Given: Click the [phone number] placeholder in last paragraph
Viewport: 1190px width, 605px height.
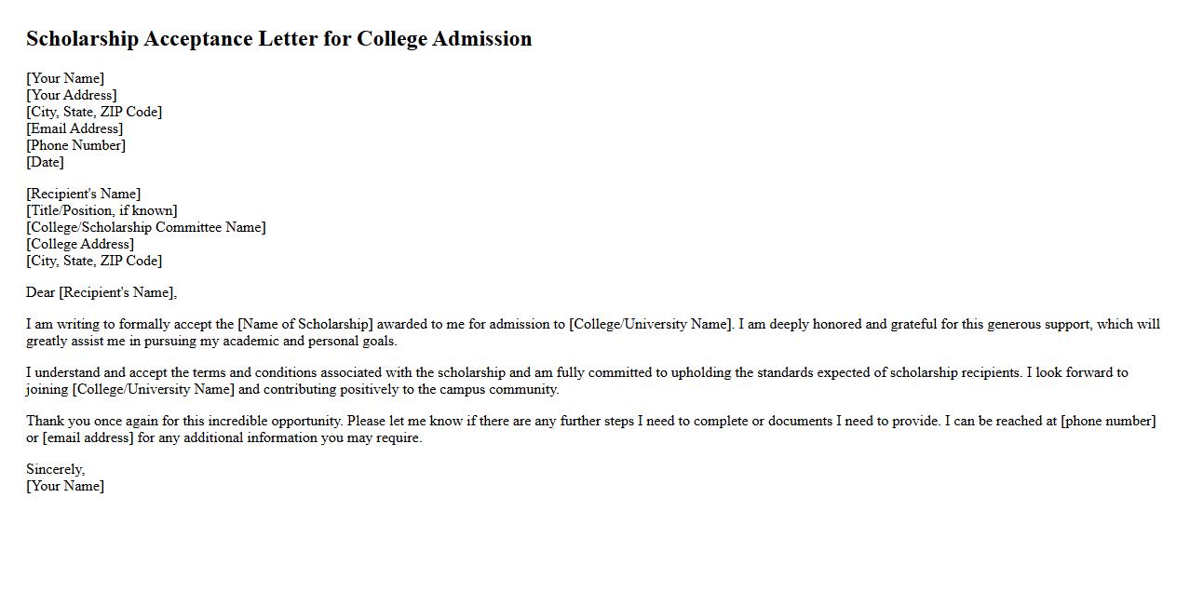Looking at the screenshot, I should tap(1108, 421).
